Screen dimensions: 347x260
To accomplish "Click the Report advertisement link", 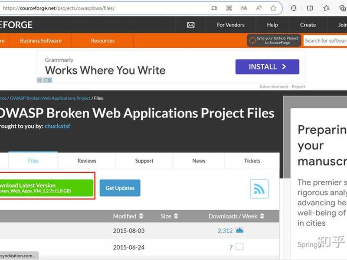I will [x=298, y=86].
